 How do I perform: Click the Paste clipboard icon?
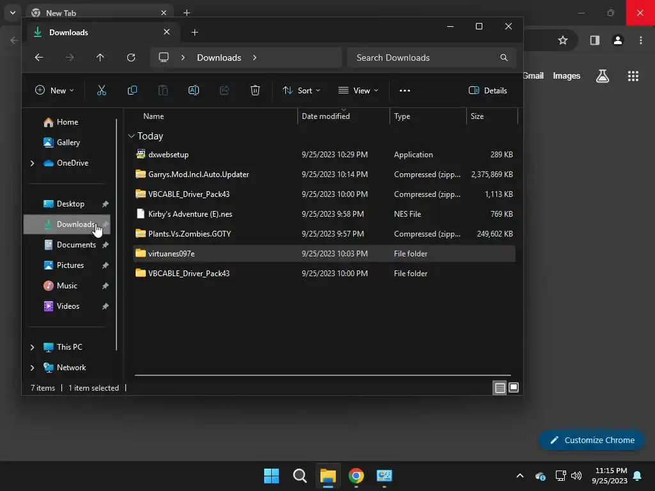163,90
